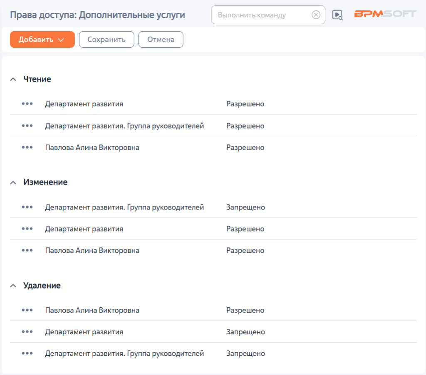Select Департамент развития name in Изменение
The image size is (426, 375).
84,229
